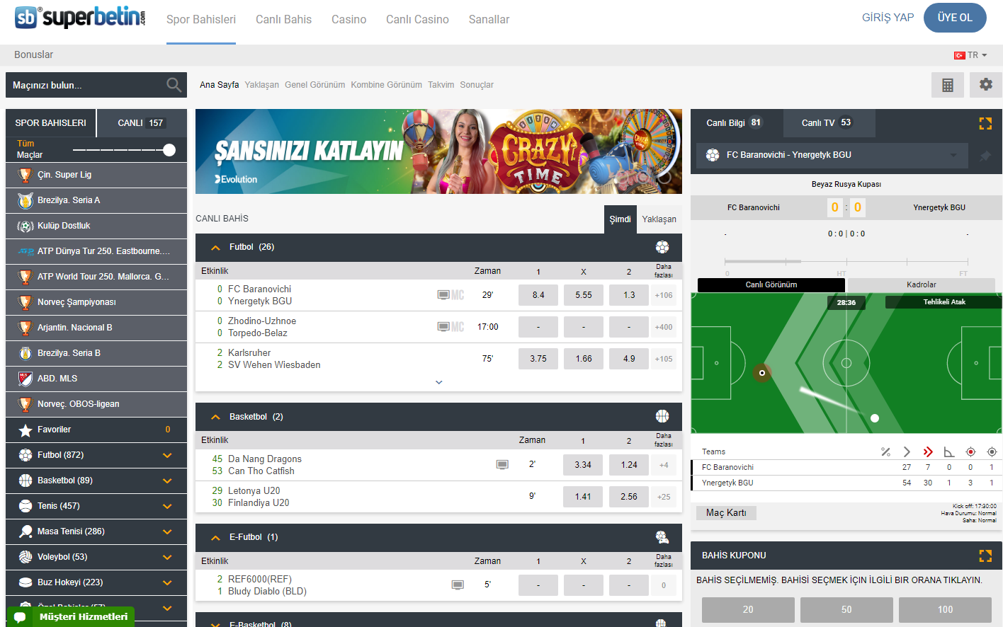The image size is (1003, 627).
Task: Click the Favoriler star icon
Action: click(25, 430)
